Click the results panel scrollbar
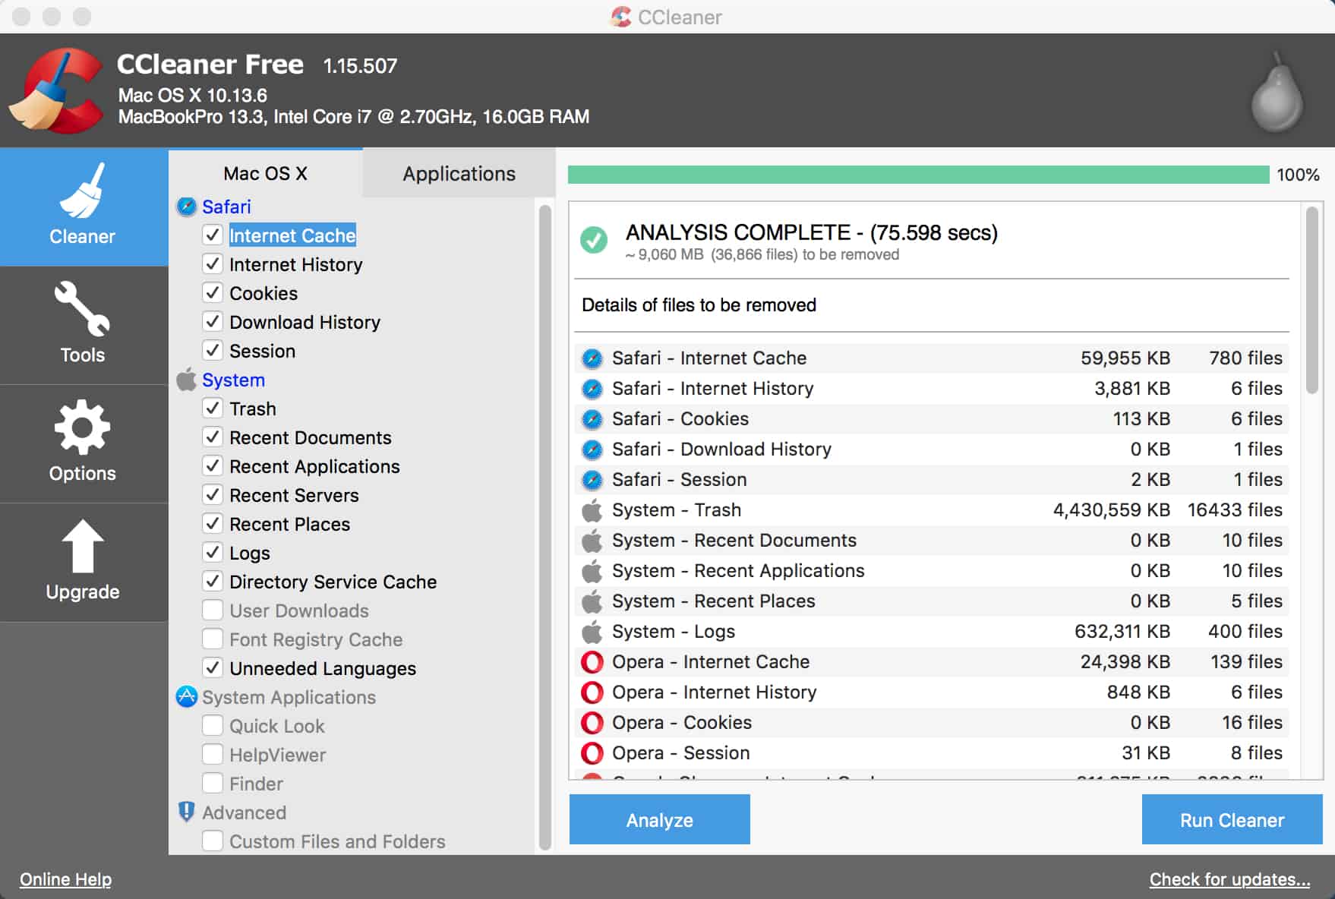The height and width of the screenshot is (899, 1335). (x=1311, y=300)
